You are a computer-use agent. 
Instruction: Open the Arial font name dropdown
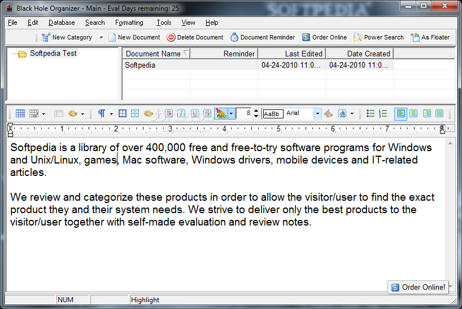[x=317, y=113]
